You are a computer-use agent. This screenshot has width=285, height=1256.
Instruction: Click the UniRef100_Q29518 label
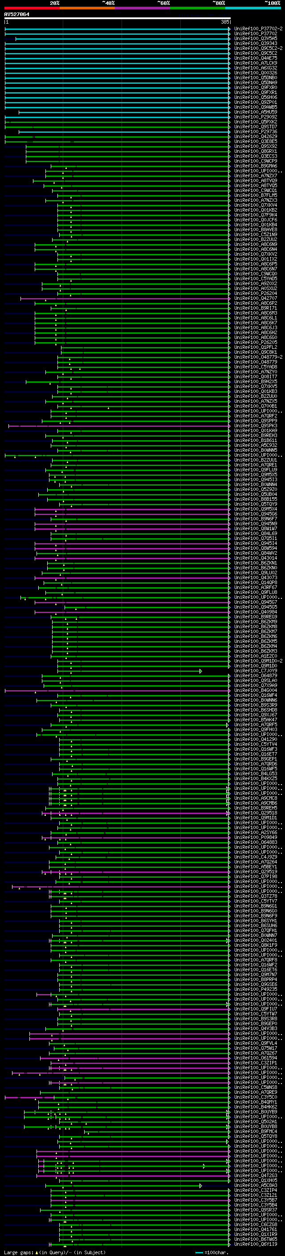pyautogui.click(x=256, y=813)
